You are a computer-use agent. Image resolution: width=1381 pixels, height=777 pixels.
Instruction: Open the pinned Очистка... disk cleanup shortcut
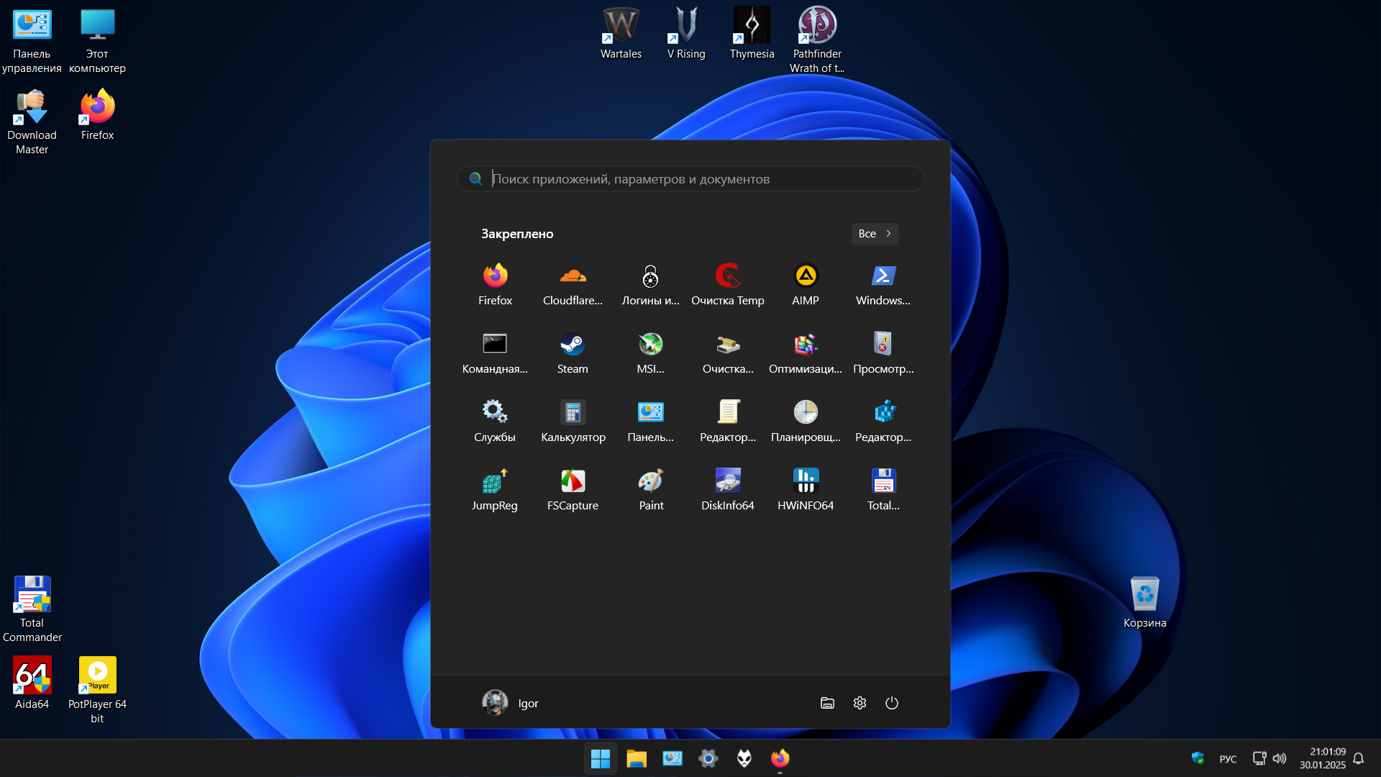(x=728, y=353)
